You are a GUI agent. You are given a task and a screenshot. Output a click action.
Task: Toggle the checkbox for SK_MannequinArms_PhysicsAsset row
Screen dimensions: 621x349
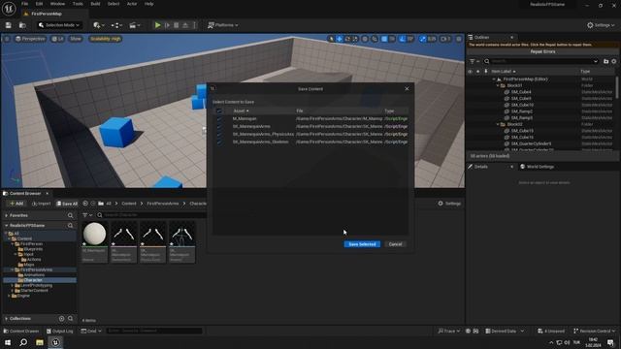(x=219, y=134)
